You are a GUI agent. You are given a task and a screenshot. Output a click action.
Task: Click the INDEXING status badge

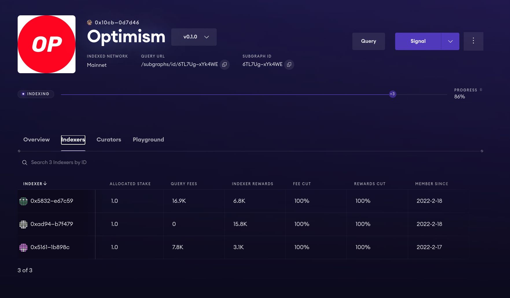(x=36, y=94)
